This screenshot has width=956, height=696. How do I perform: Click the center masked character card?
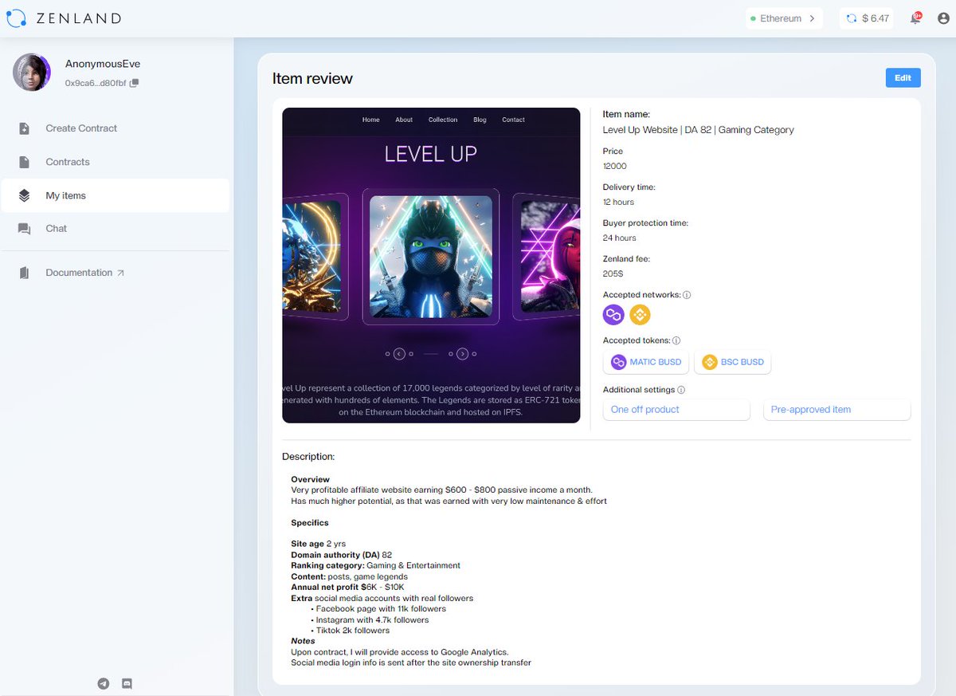431,257
